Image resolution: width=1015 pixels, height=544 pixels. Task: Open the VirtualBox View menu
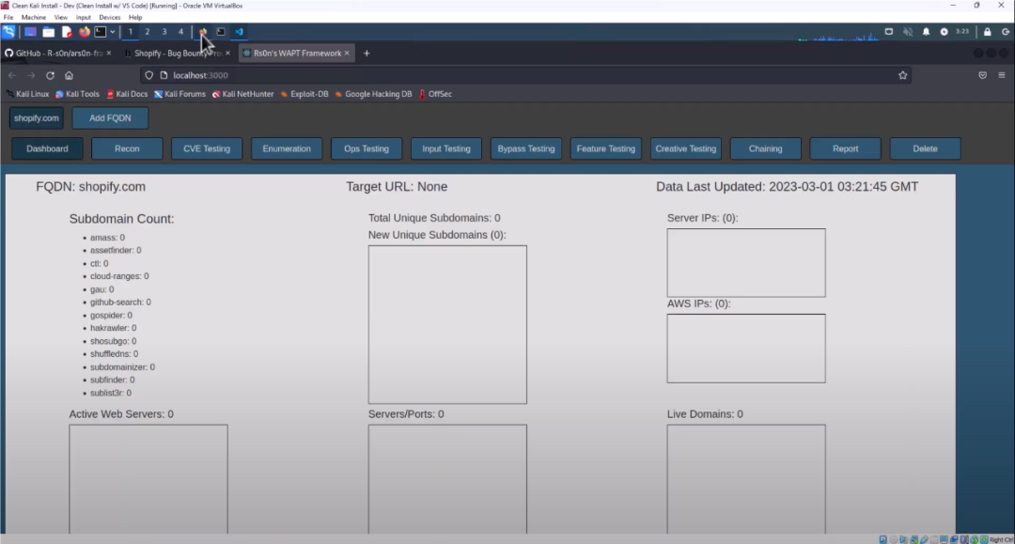[x=61, y=18]
